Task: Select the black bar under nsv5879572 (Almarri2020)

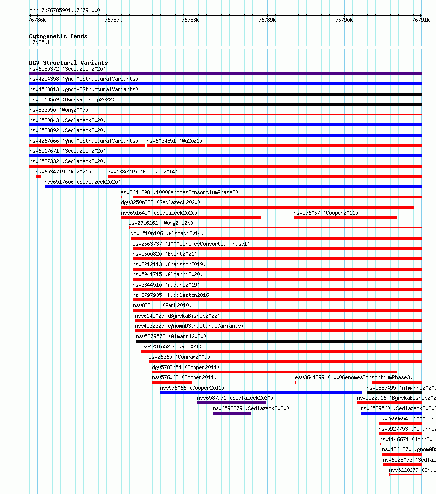Action: [x=279, y=341]
